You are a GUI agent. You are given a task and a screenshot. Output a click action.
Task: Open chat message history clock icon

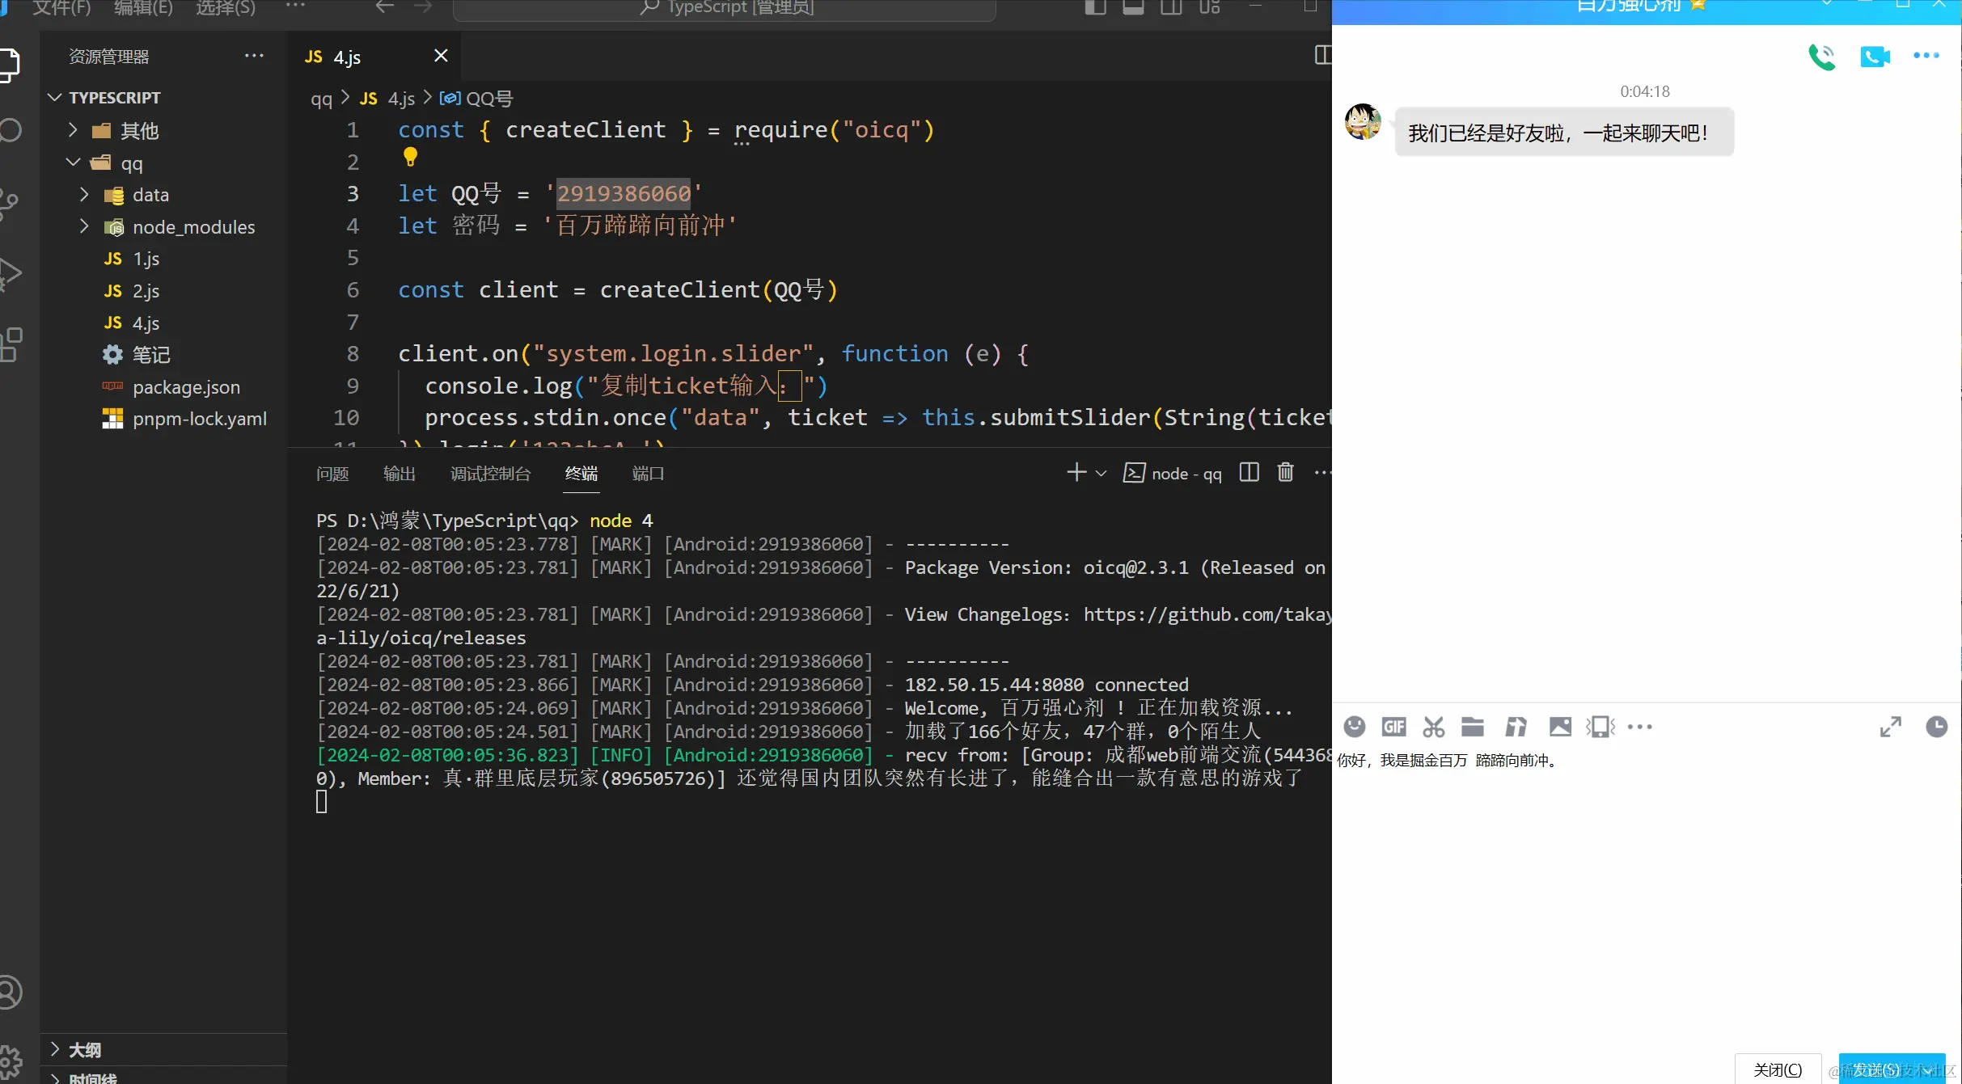pos(1936,727)
